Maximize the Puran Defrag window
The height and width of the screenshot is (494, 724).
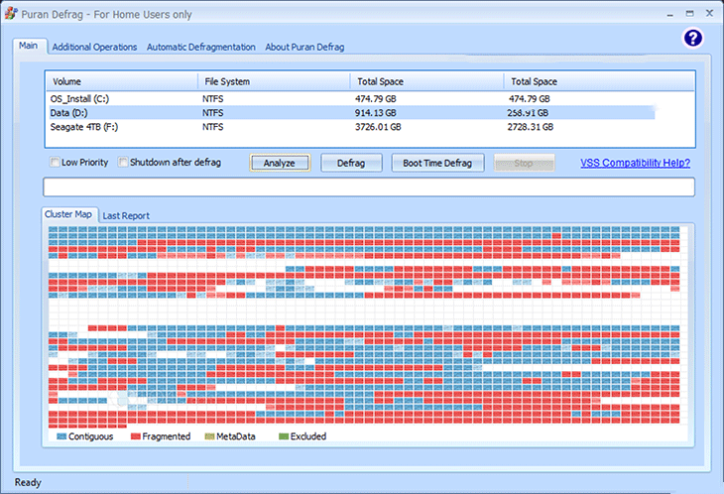[690, 13]
